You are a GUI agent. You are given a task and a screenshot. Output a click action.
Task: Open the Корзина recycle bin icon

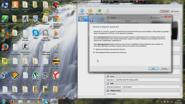coord(36,20)
